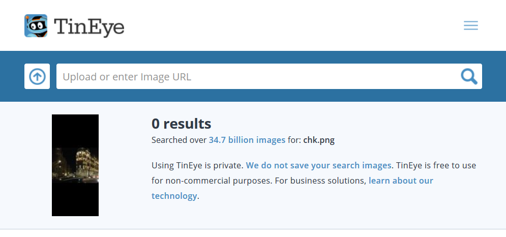
Task: Open the '34.7 billion images' link
Action: pyautogui.click(x=247, y=140)
